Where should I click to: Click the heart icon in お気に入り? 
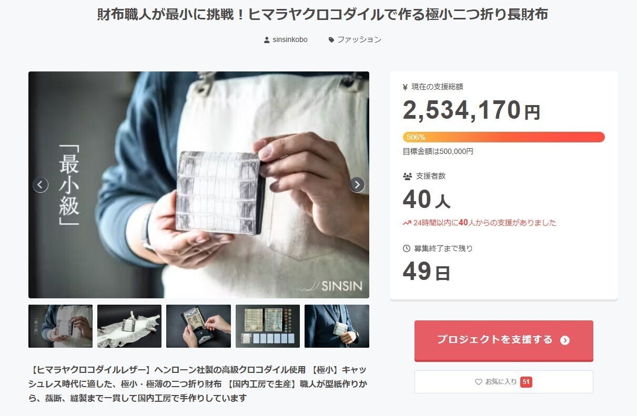[479, 382]
